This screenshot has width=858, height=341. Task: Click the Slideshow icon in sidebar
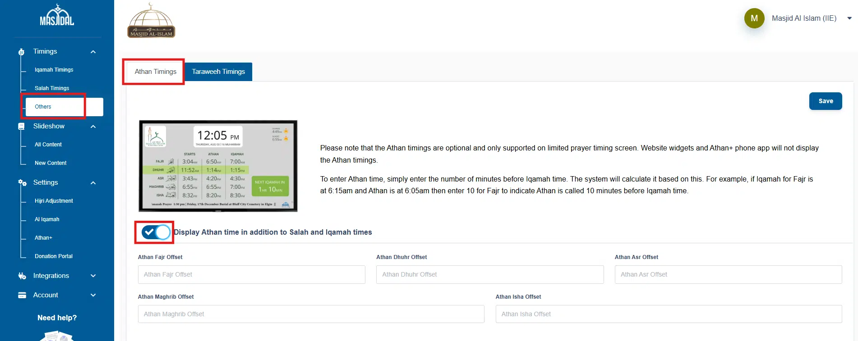pyautogui.click(x=21, y=127)
